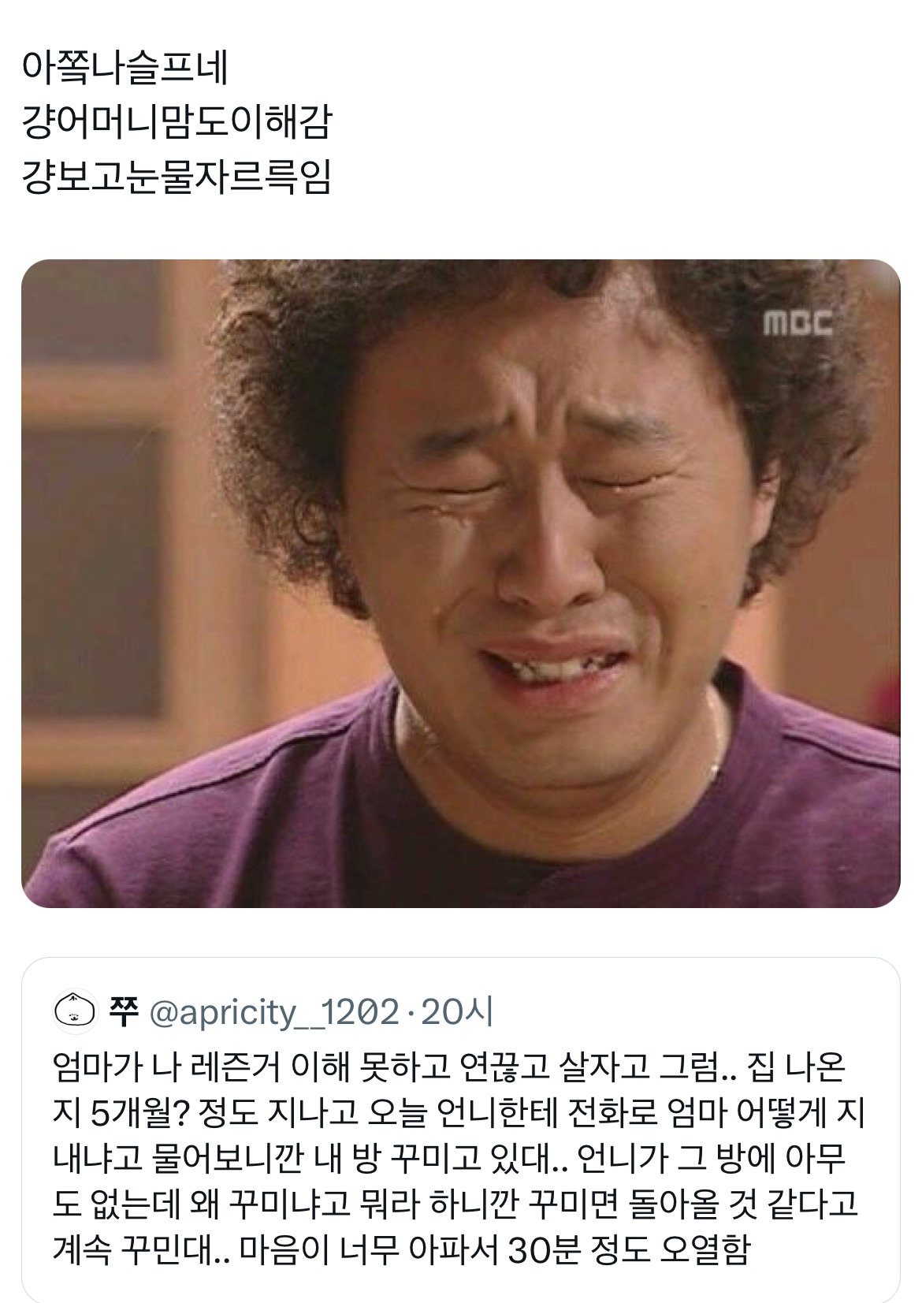Click quoted text line starting 내냐고 물어보니깐

[448, 1160]
